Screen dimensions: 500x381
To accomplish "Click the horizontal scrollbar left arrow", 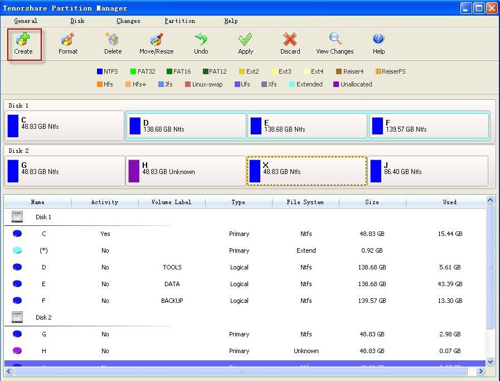I will click(8, 371).
